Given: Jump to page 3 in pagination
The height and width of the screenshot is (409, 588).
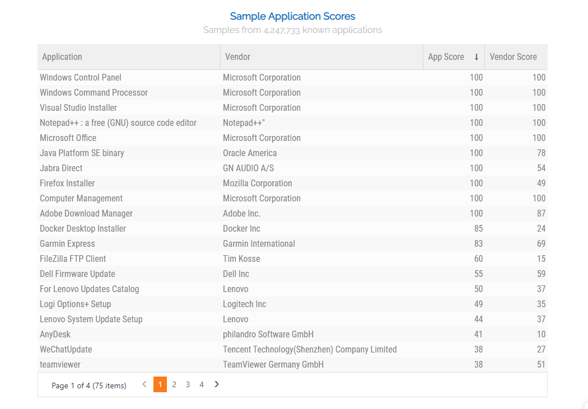Looking at the screenshot, I should [x=188, y=384].
